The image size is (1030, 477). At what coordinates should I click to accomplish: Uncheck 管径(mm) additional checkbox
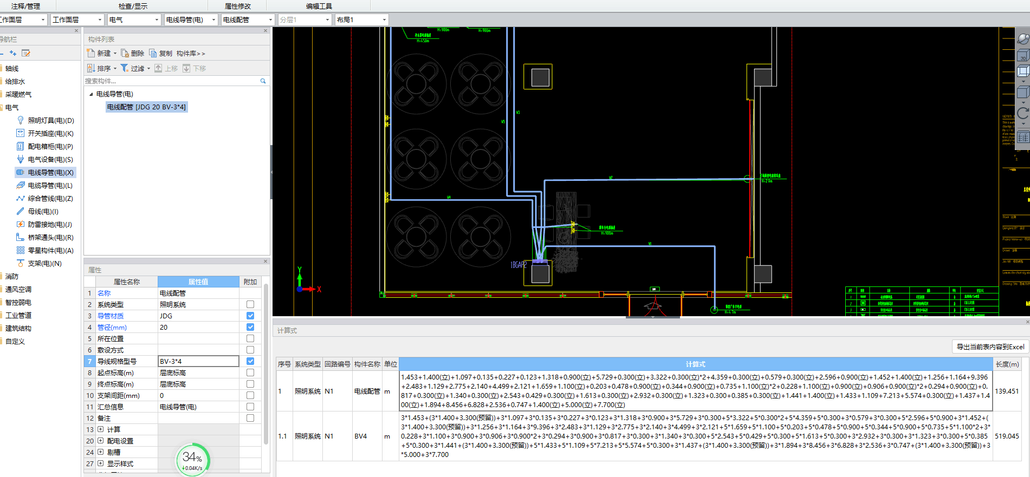250,327
